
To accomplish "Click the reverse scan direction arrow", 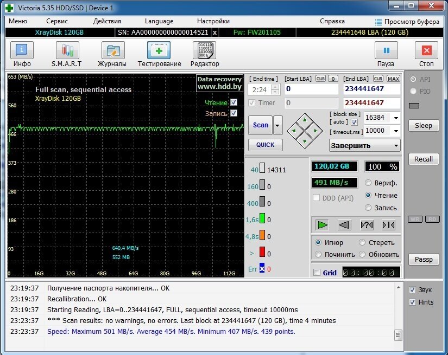I will [344, 225].
